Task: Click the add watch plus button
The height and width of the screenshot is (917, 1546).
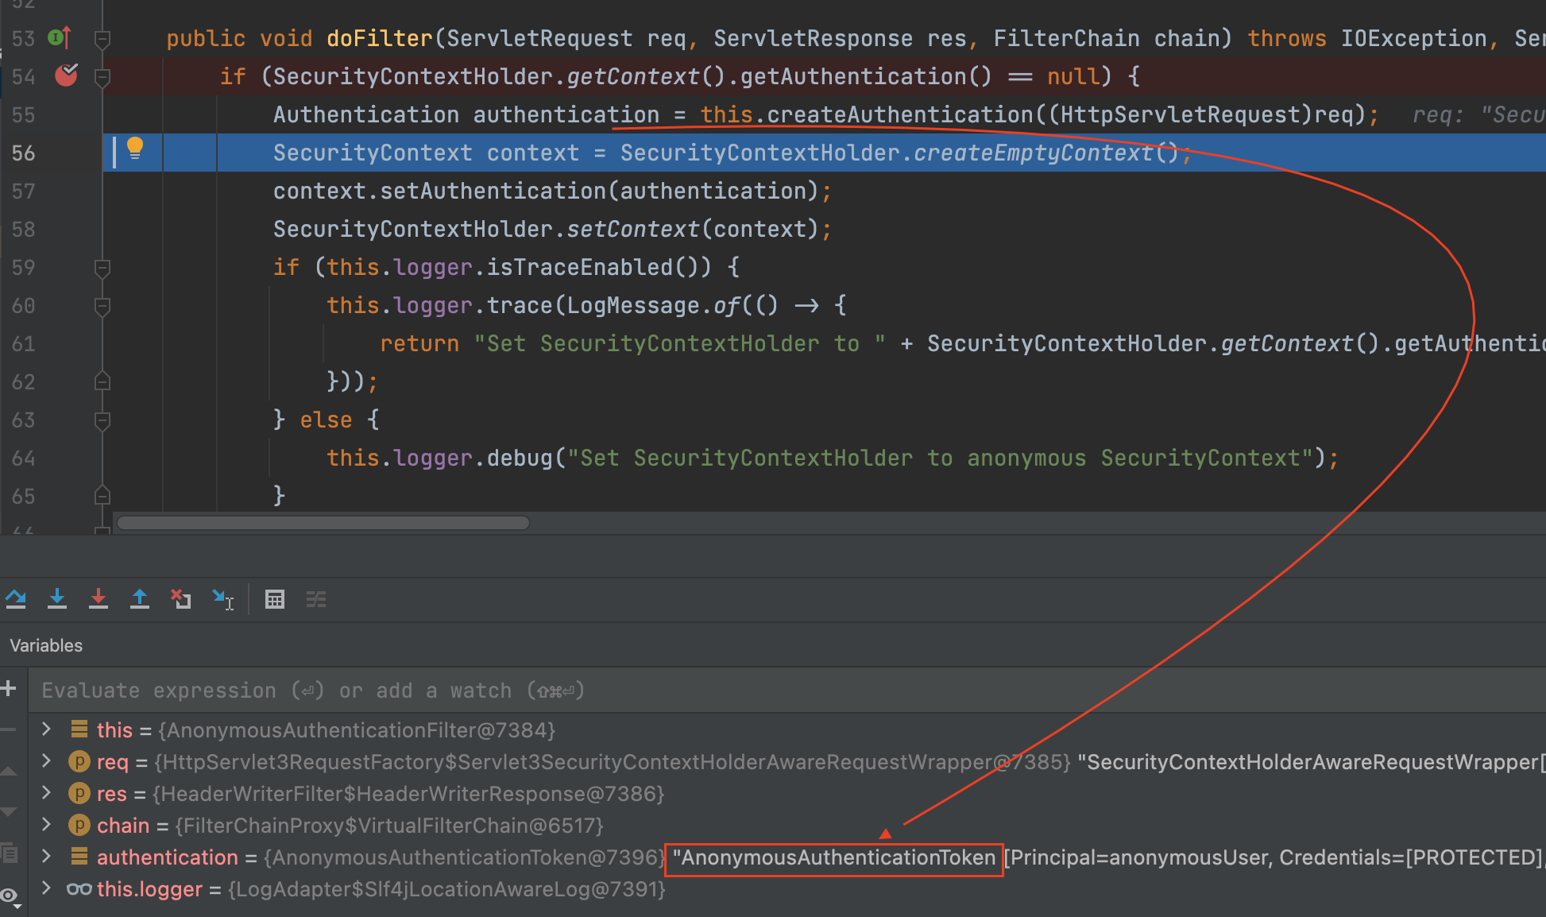Action: pyautogui.click(x=10, y=689)
